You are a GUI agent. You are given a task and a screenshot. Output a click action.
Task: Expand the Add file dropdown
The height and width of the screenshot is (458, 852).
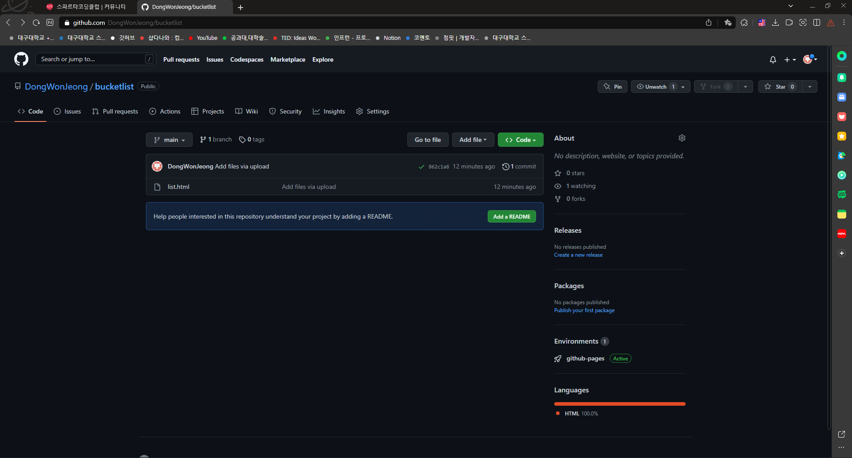tap(473, 140)
